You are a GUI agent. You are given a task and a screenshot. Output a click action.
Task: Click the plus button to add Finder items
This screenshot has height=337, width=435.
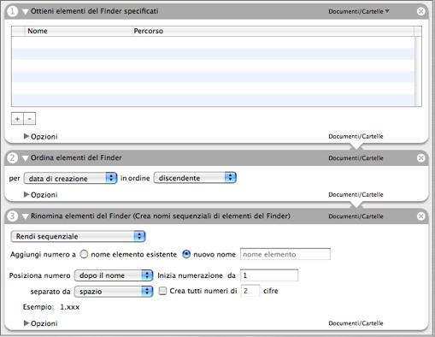pos(17,119)
